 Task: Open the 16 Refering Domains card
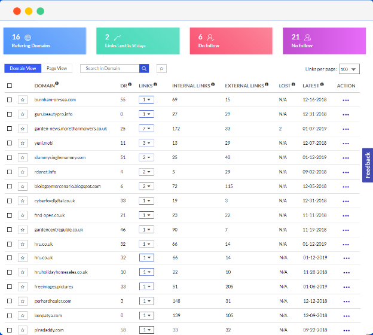coord(45,41)
